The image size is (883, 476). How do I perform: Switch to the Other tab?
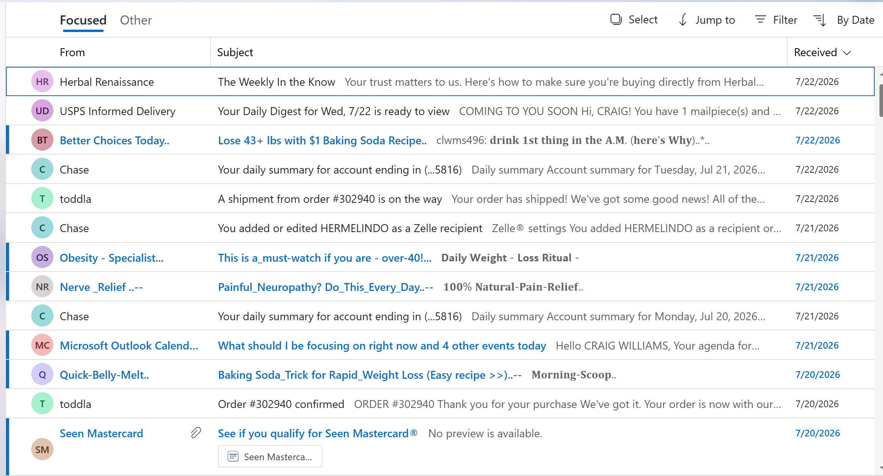pos(136,20)
